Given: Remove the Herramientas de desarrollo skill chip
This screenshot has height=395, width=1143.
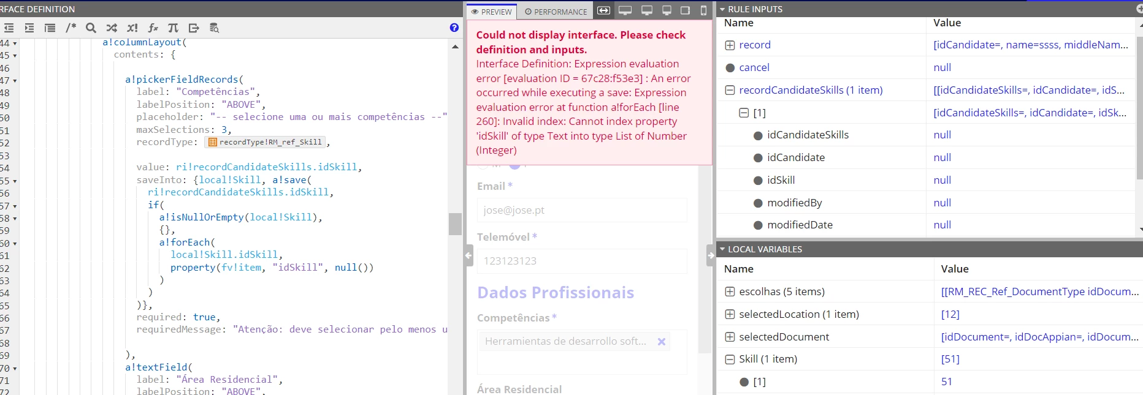Looking at the screenshot, I should pos(662,342).
